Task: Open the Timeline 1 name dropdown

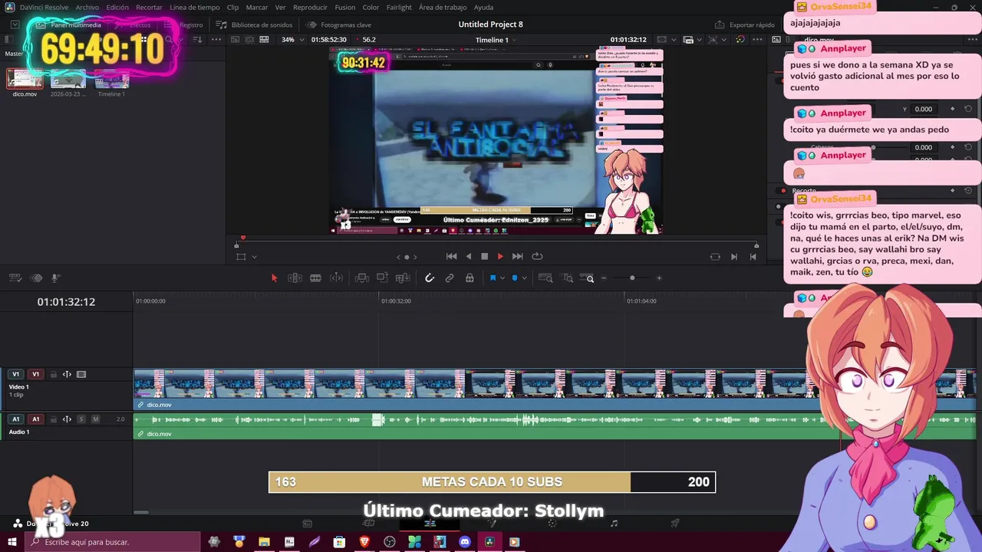Action: (x=497, y=40)
